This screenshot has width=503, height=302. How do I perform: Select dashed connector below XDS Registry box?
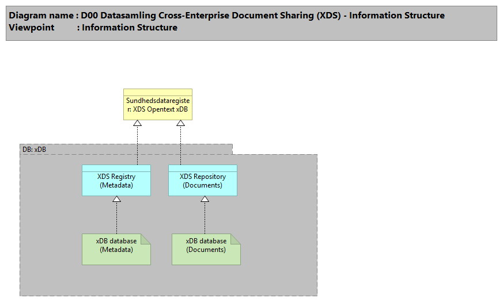116,219
